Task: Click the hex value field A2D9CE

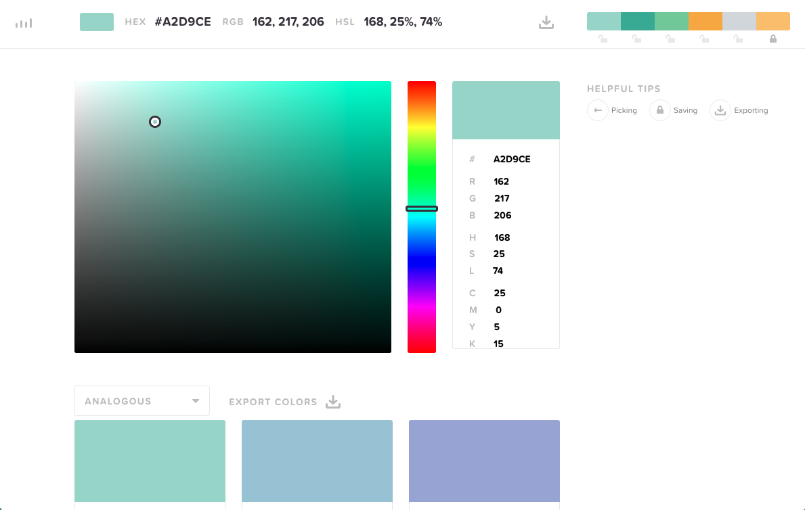Action: click(x=512, y=160)
